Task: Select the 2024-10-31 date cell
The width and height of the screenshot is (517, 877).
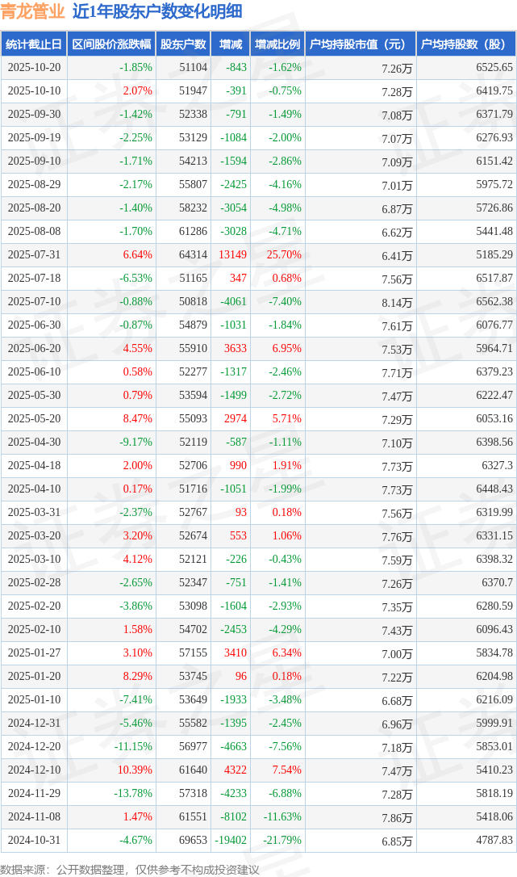Action: 34,841
